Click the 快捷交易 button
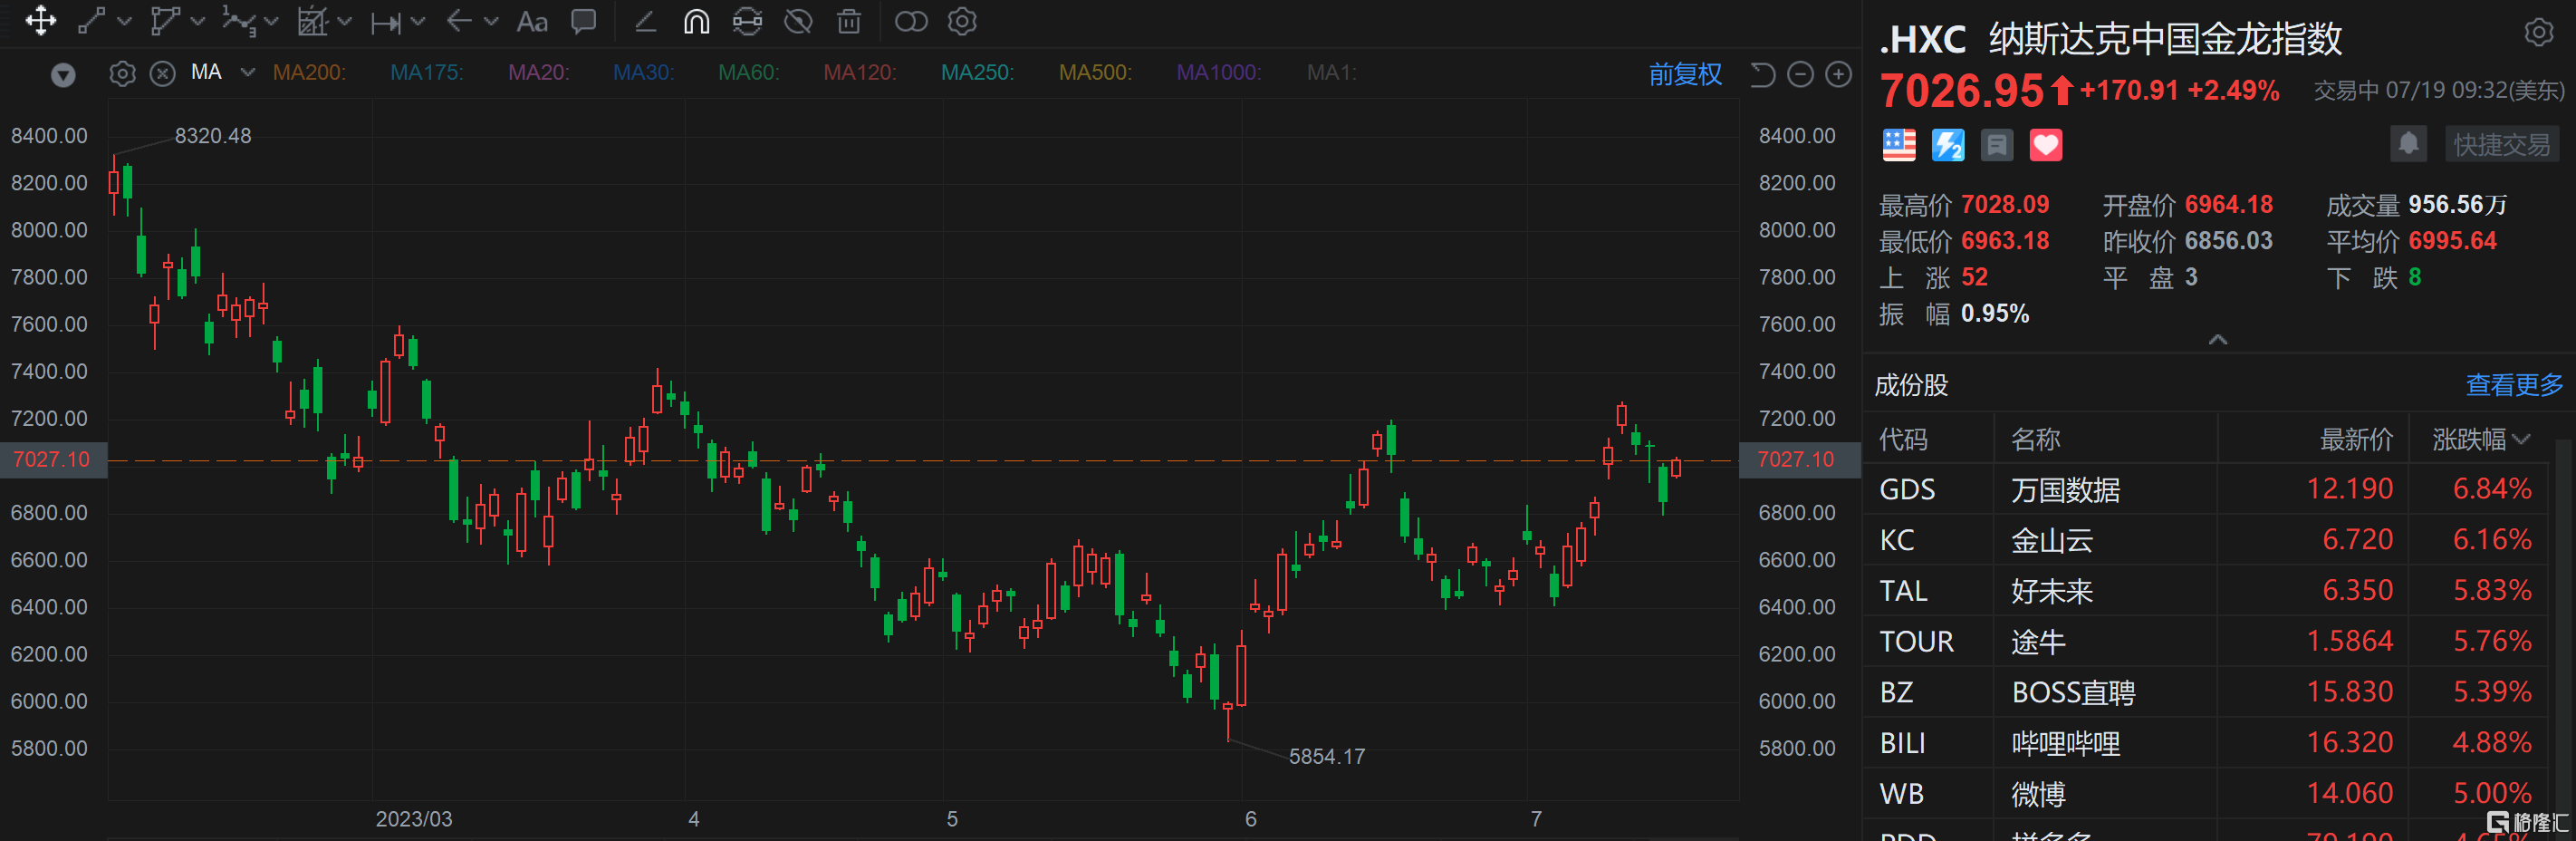 click(2500, 145)
